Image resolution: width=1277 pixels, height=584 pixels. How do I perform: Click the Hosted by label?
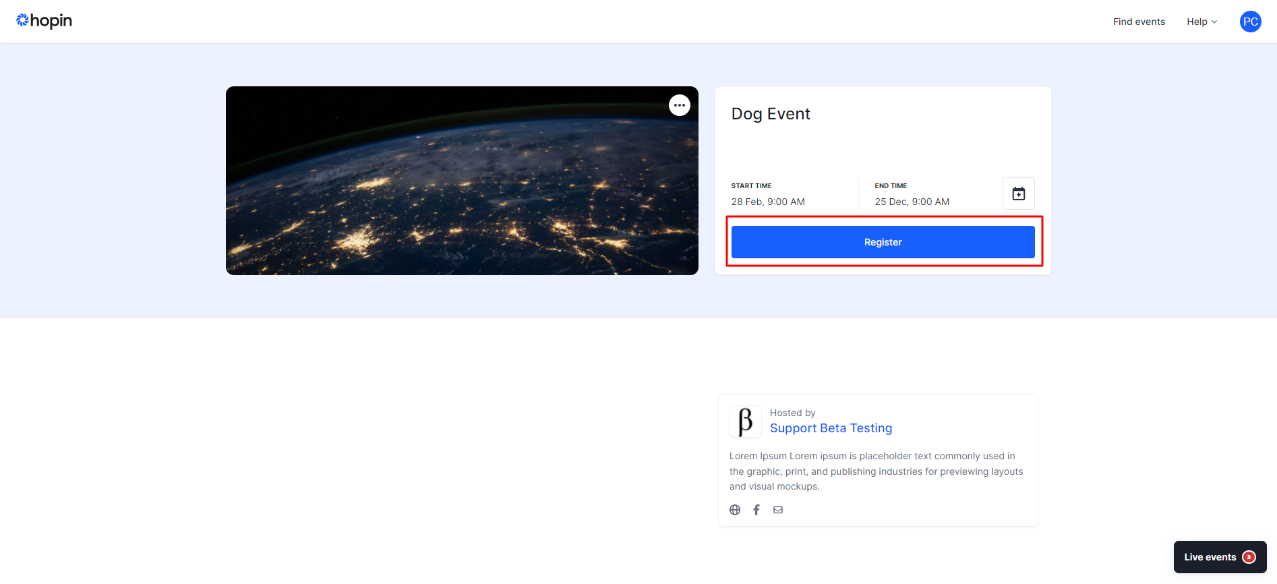pyautogui.click(x=792, y=413)
